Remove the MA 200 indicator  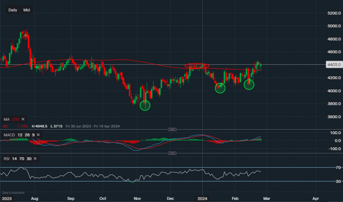coord(23,119)
